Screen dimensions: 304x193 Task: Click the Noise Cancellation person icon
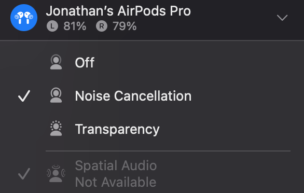[x=56, y=95]
